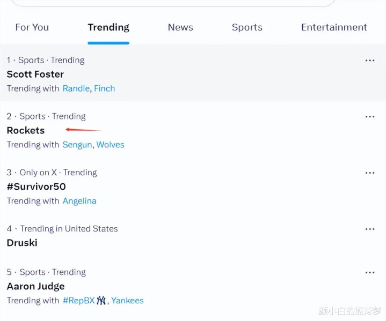Switch to the For You tab
The height and width of the screenshot is (321, 386).
(32, 27)
